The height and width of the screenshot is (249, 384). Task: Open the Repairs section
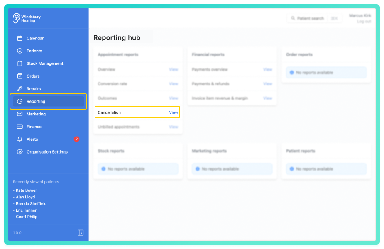[x=48, y=89]
